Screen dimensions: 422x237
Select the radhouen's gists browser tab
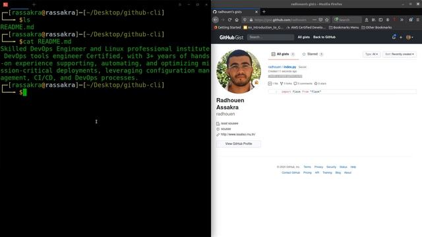pos(235,12)
